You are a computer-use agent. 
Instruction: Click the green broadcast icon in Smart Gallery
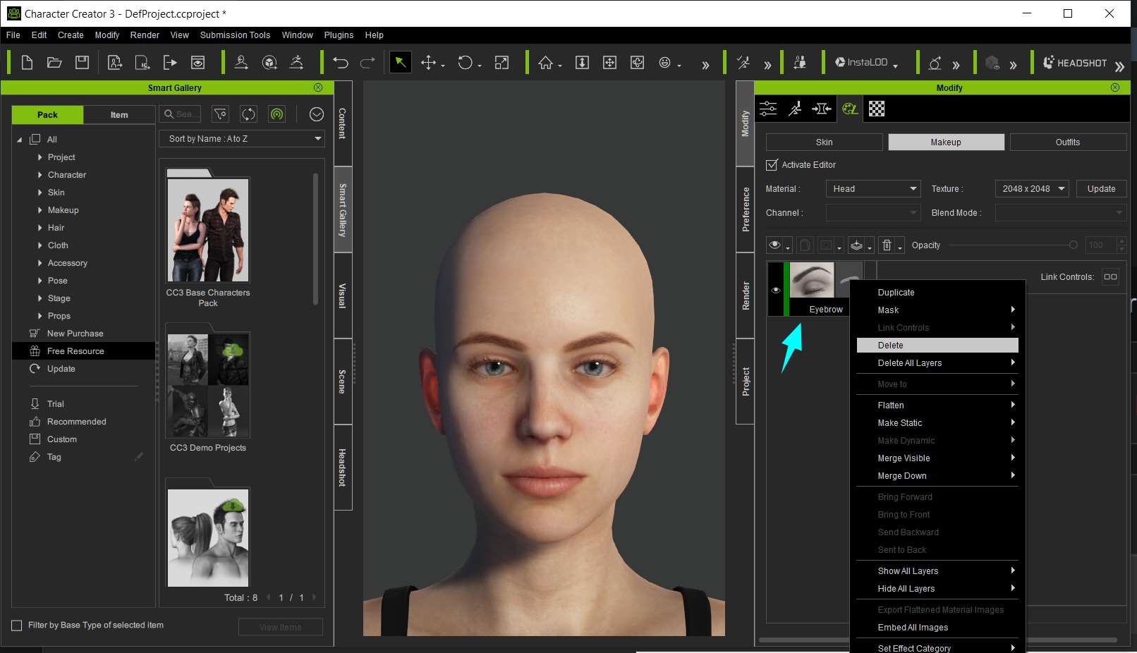[x=277, y=114]
